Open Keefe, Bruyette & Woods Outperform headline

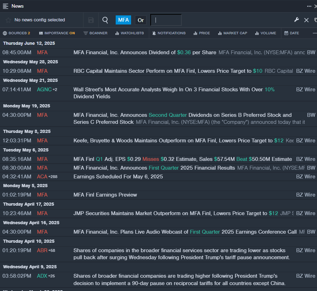point(178,141)
